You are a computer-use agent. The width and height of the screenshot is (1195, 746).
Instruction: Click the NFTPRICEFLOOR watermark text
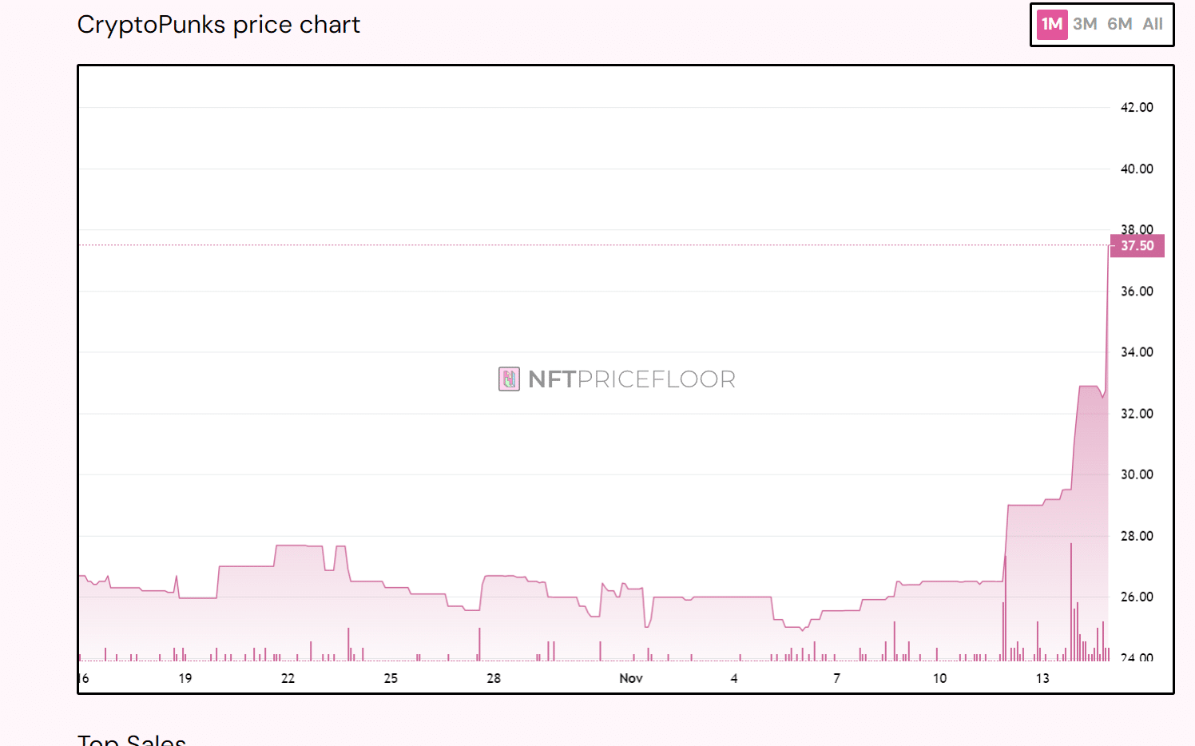(x=631, y=379)
